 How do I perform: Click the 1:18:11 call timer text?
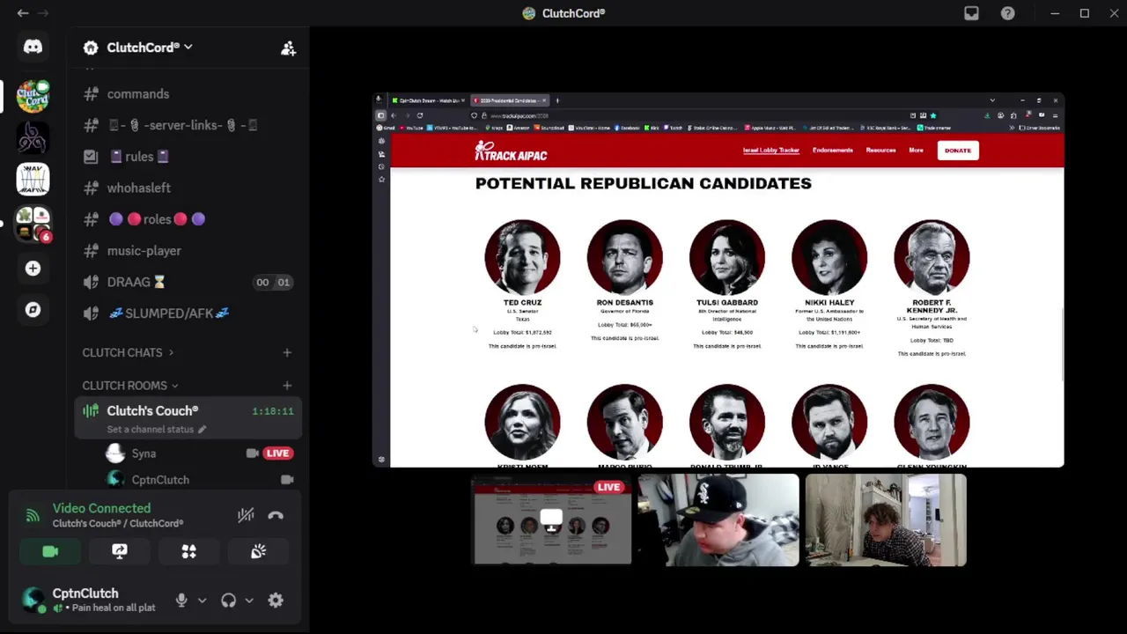click(273, 411)
